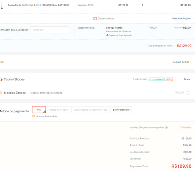Click the Moedas Shopee coin icon

point(1,93)
